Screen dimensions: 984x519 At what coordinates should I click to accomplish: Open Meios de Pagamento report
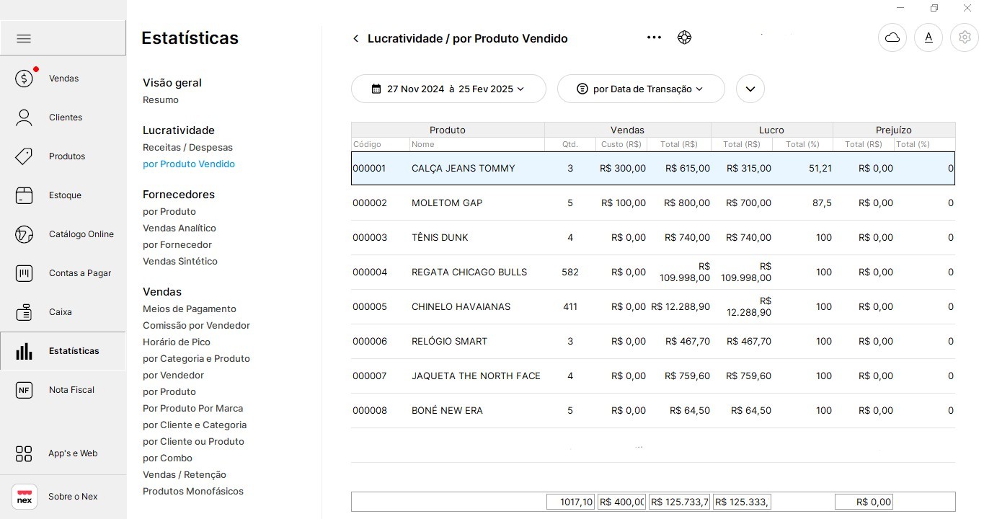click(x=190, y=309)
